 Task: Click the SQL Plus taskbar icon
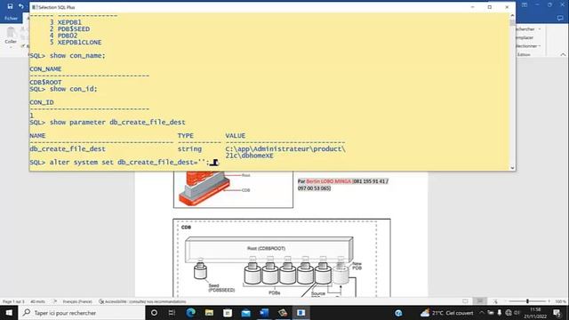click(301, 313)
